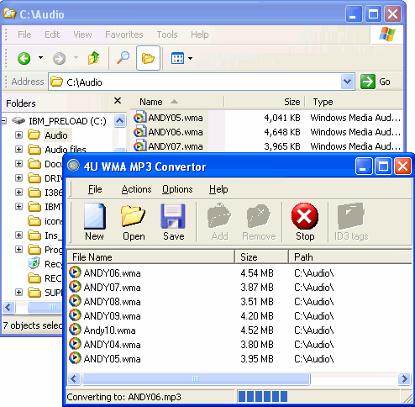Image resolution: width=415 pixels, height=407 pixels.
Task: Sort Explorer files by Size column header
Action: [265, 102]
